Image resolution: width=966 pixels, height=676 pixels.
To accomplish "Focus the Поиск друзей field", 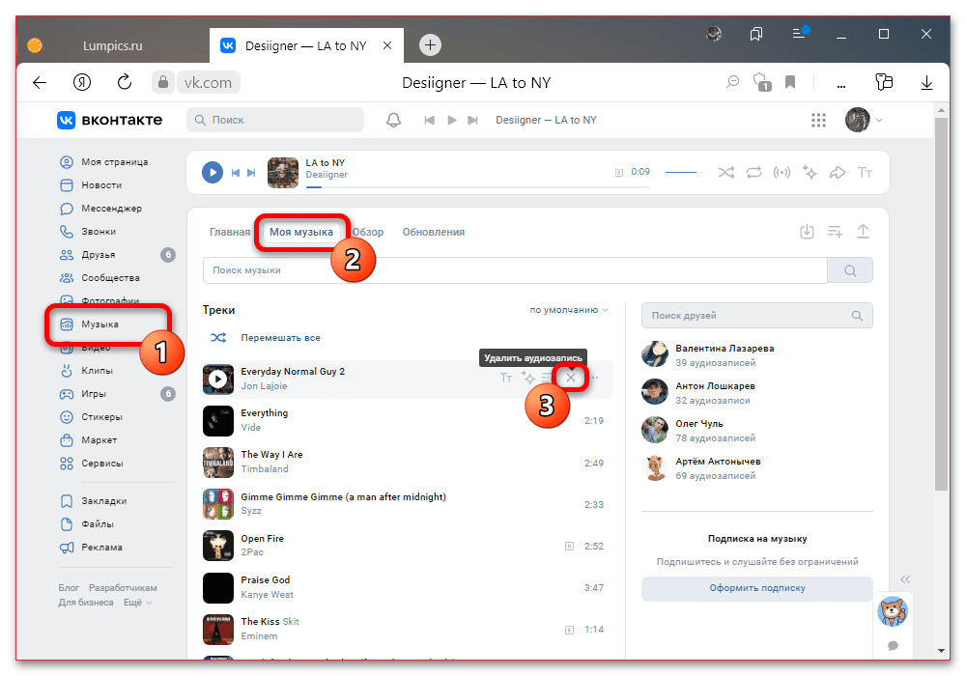I will (757, 315).
